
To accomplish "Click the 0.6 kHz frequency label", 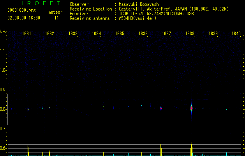I will pos(3,148).
